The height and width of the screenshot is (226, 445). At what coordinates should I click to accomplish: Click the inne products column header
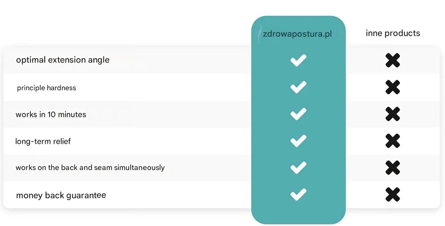(x=393, y=33)
